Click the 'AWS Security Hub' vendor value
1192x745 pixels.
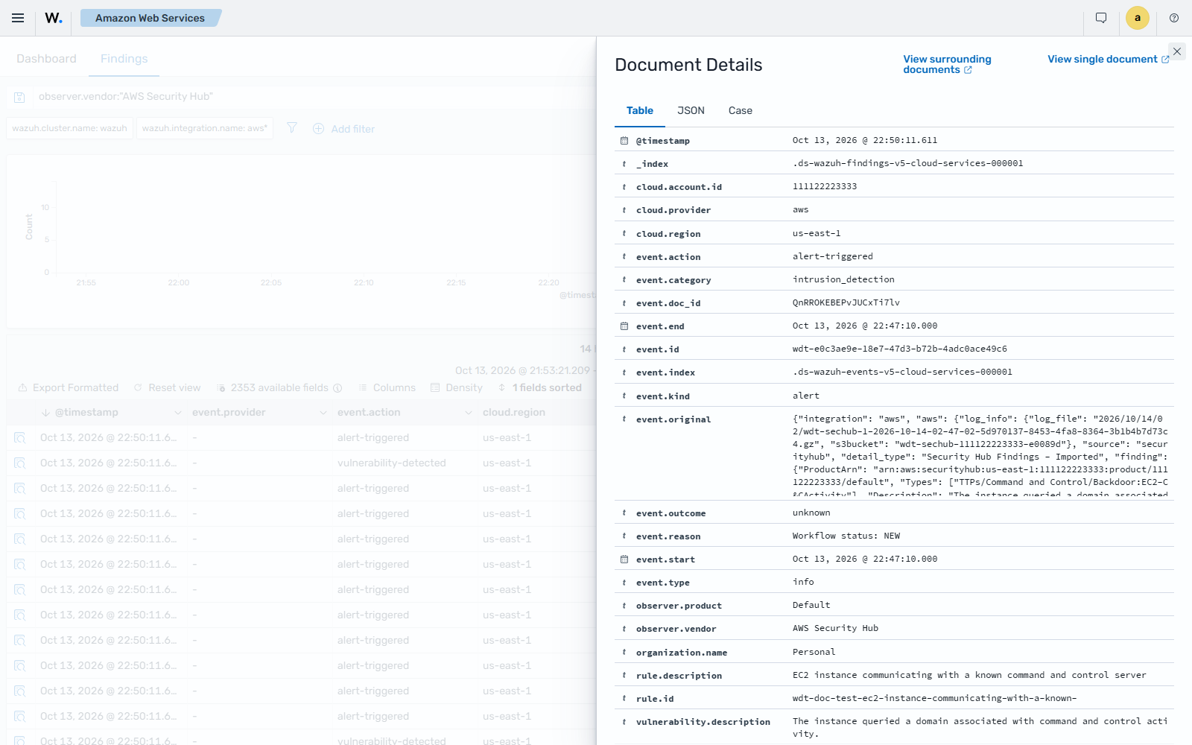pyautogui.click(x=835, y=628)
